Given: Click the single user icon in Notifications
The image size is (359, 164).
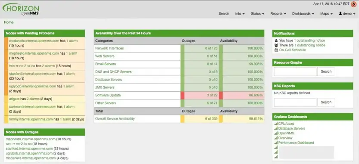Looking at the screenshot, I should [276, 40].
